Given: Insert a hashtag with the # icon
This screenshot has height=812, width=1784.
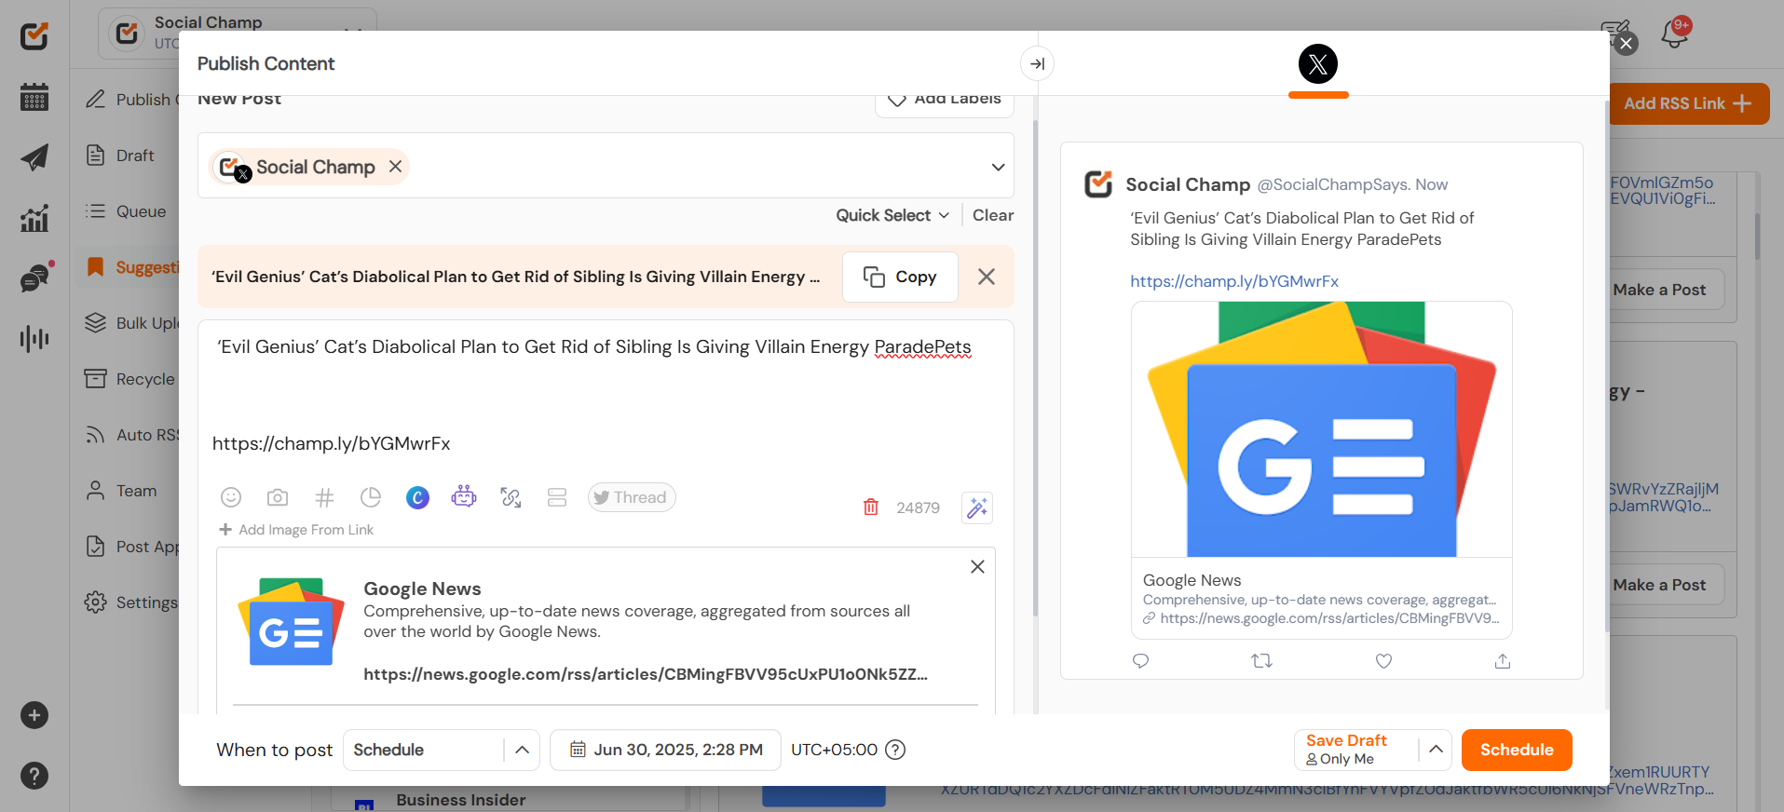Looking at the screenshot, I should (x=324, y=497).
